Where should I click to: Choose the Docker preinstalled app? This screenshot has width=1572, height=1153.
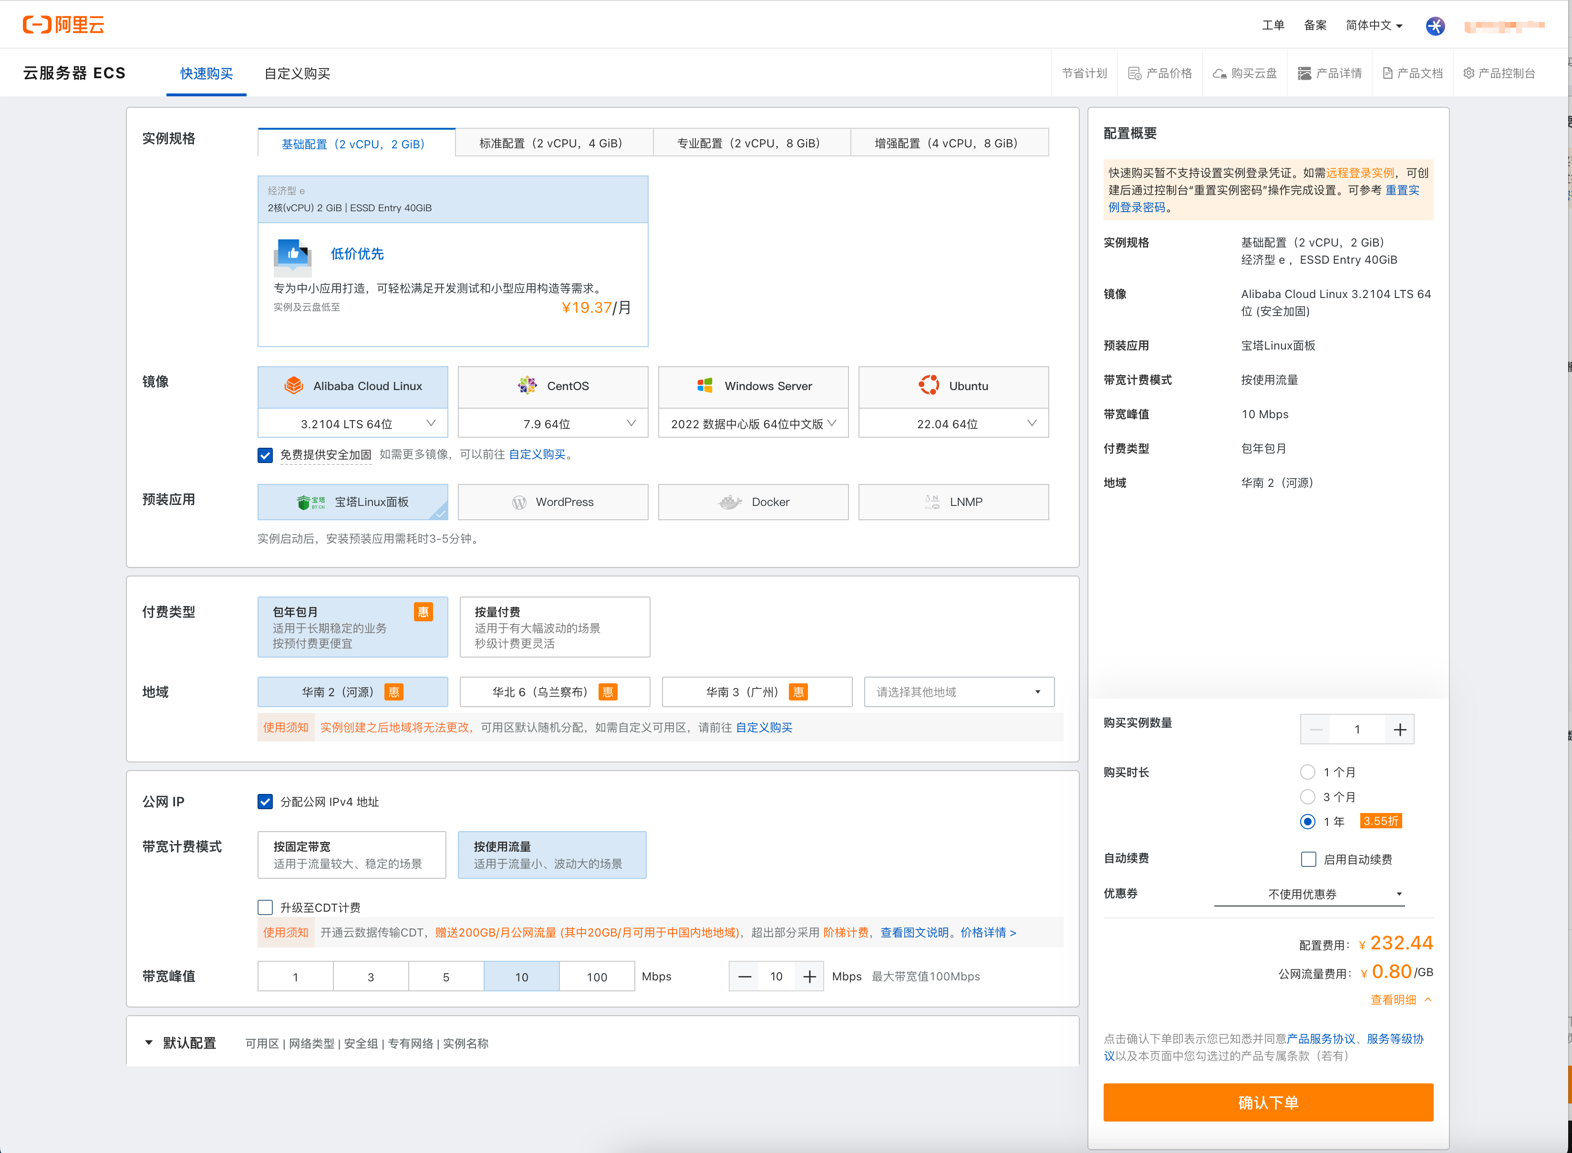[753, 502]
